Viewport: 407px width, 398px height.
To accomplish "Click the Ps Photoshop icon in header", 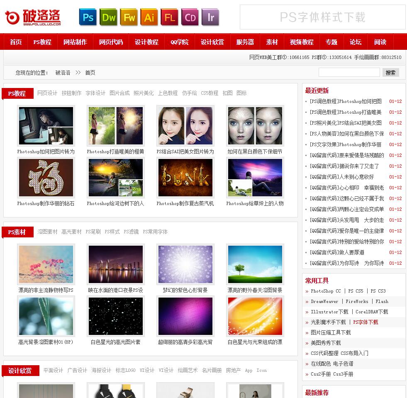I will 88,17.
